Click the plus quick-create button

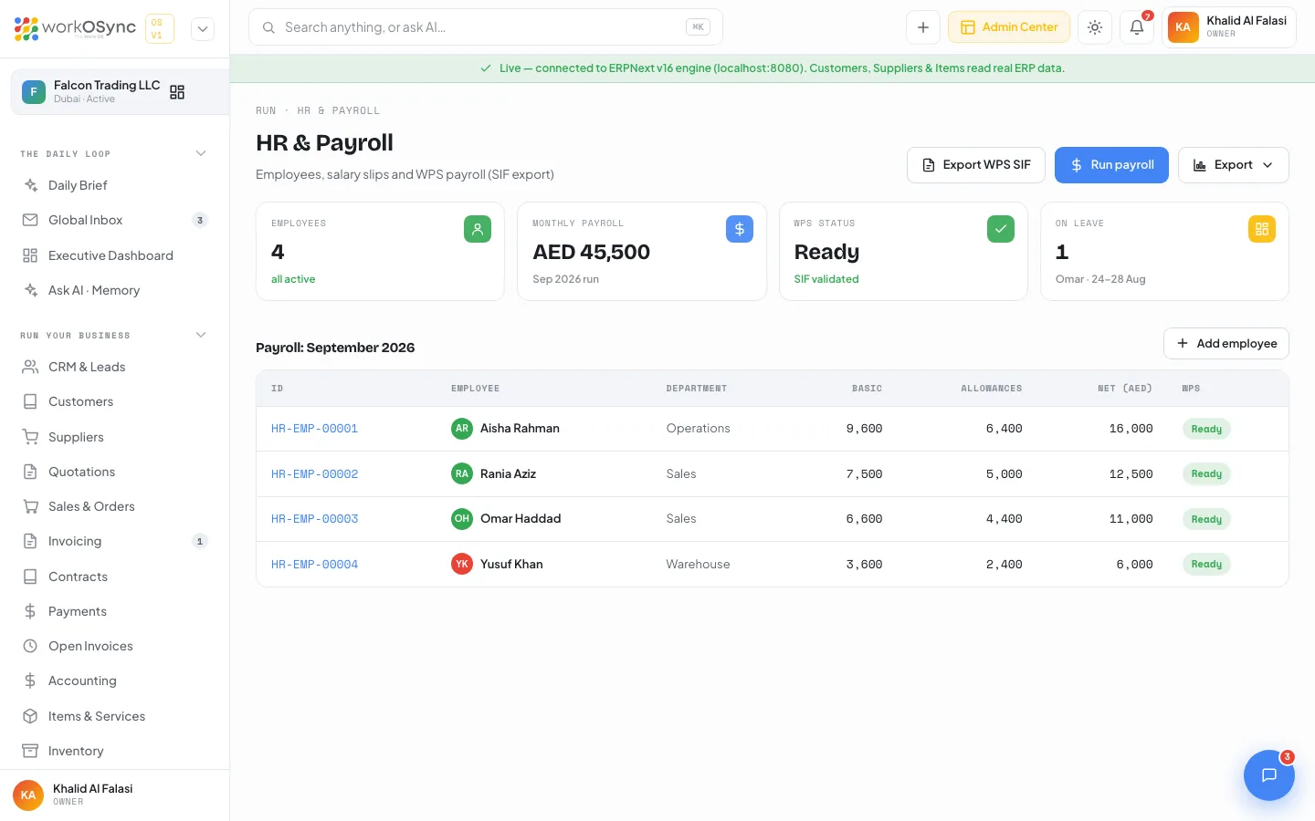coord(923,27)
